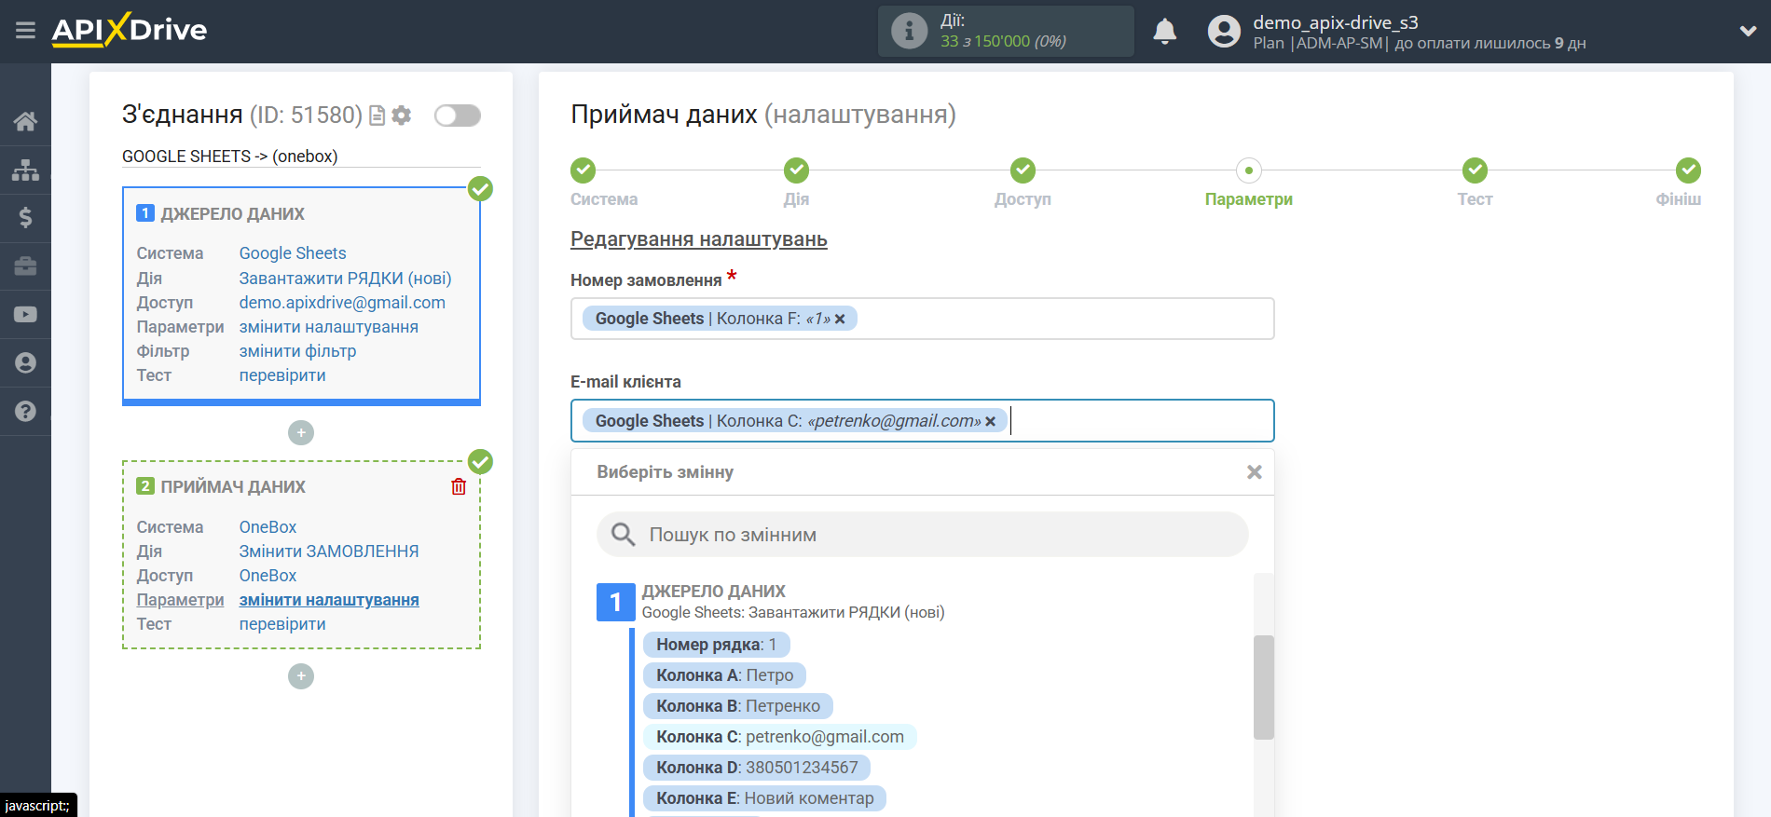This screenshot has width=1771, height=817.
Task: Click receiver змінити налаштування link
Action: pos(329,600)
